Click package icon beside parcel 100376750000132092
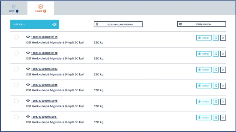The height and width of the screenshot is (132, 236). pyautogui.click(x=28, y=69)
